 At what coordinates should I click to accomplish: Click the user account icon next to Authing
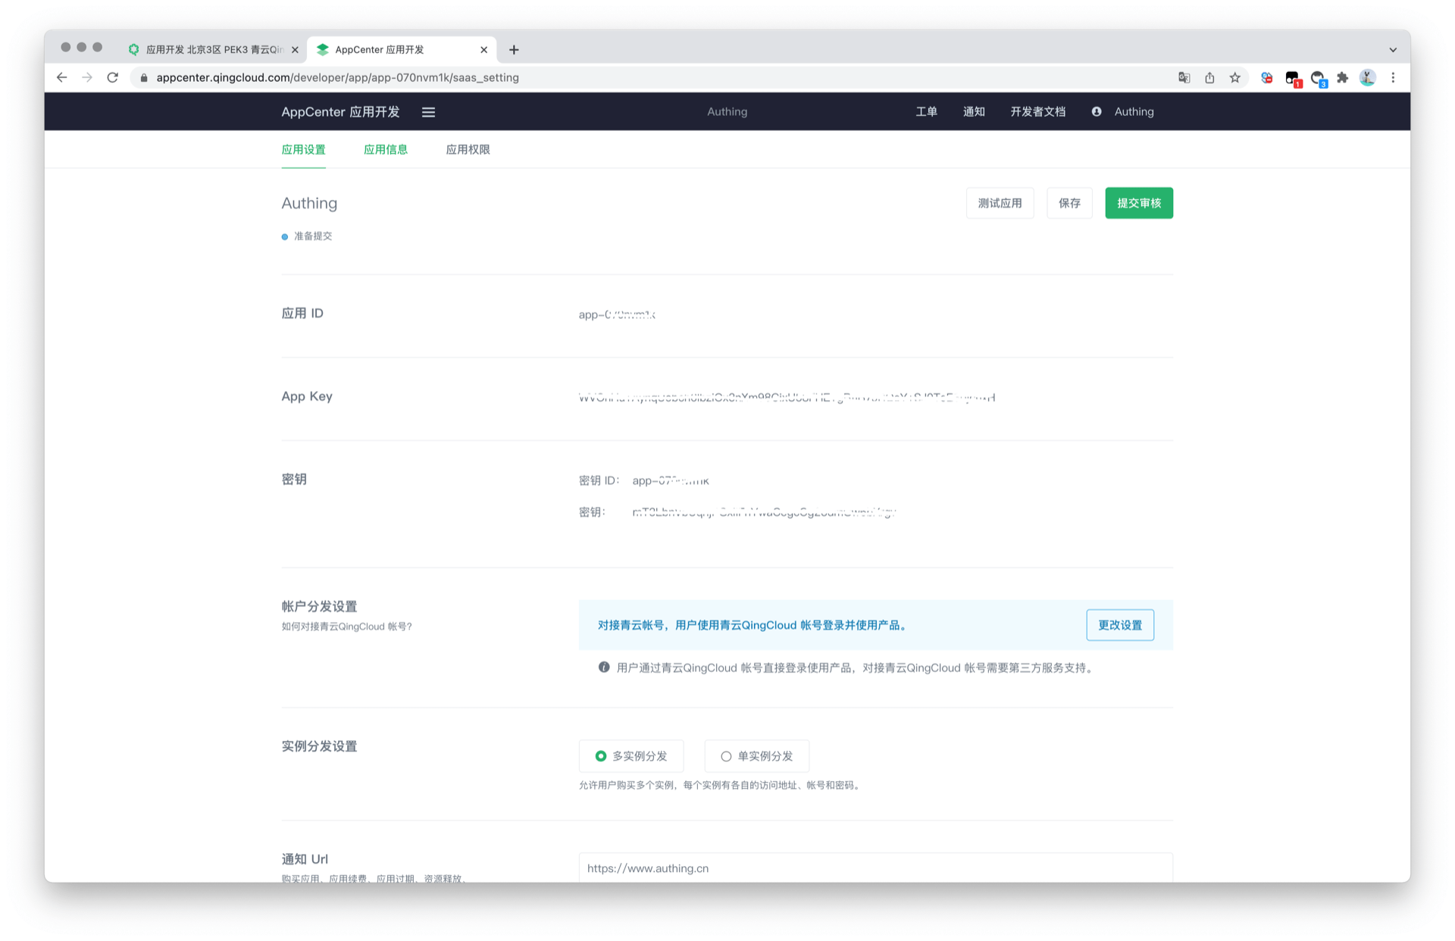click(x=1097, y=111)
